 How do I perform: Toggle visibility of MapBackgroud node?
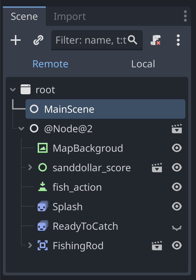(177, 148)
